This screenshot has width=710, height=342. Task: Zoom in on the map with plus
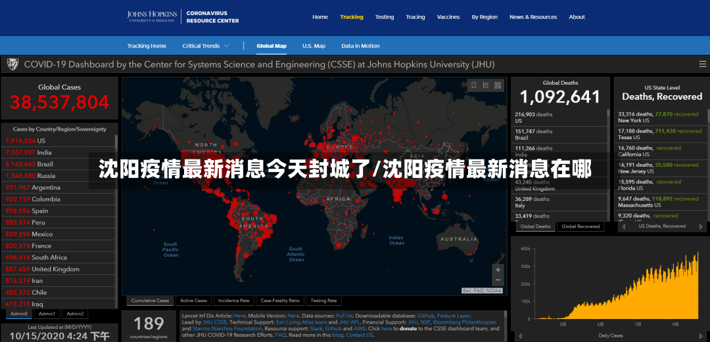click(x=498, y=270)
